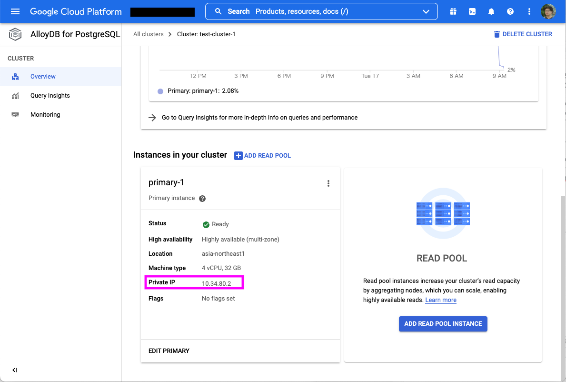Click the primary-1 instance name
The width and height of the screenshot is (566, 382).
(x=166, y=182)
